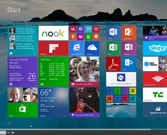
Task: Rewind the video with back button
Action: click(x=8, y=132)
